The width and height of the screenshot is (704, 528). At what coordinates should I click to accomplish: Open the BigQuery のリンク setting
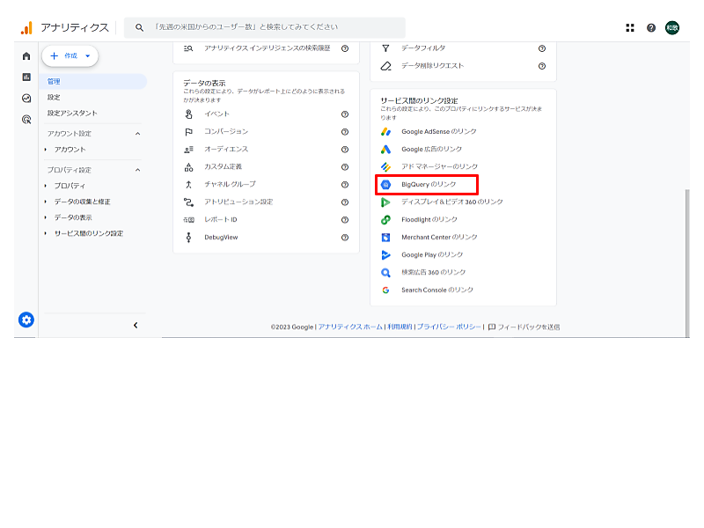427,185
